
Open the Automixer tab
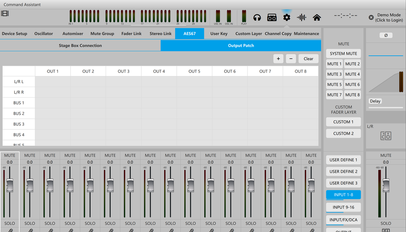tap(73, 34)
